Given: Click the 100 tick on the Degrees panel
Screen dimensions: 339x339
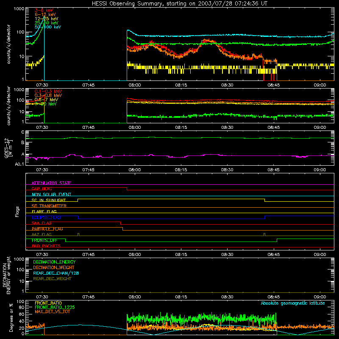Looking at the screenshot, I should (20, 302).
